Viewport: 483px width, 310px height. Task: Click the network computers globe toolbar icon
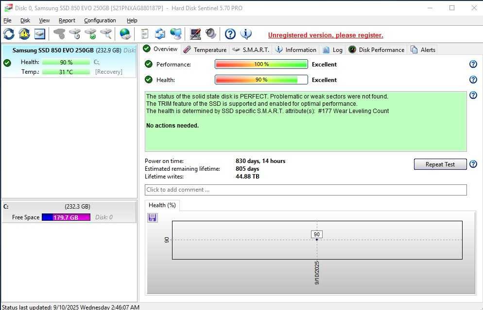(176, 34)
